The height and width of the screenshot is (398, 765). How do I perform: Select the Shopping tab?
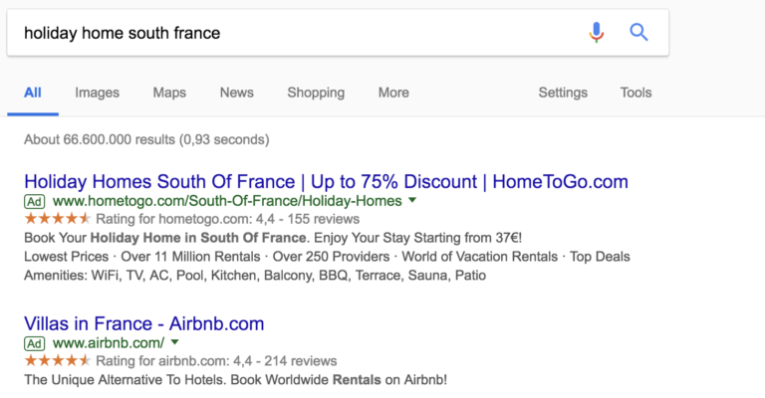click(316, 93)
